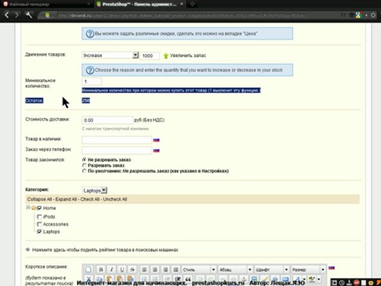Center text in the editor
Viewport: 381px width, 286px height.
coord(155,269)
